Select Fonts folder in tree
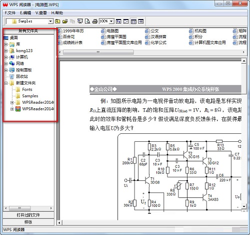Viewport: 250px width, 235px height. click(27, 90)
